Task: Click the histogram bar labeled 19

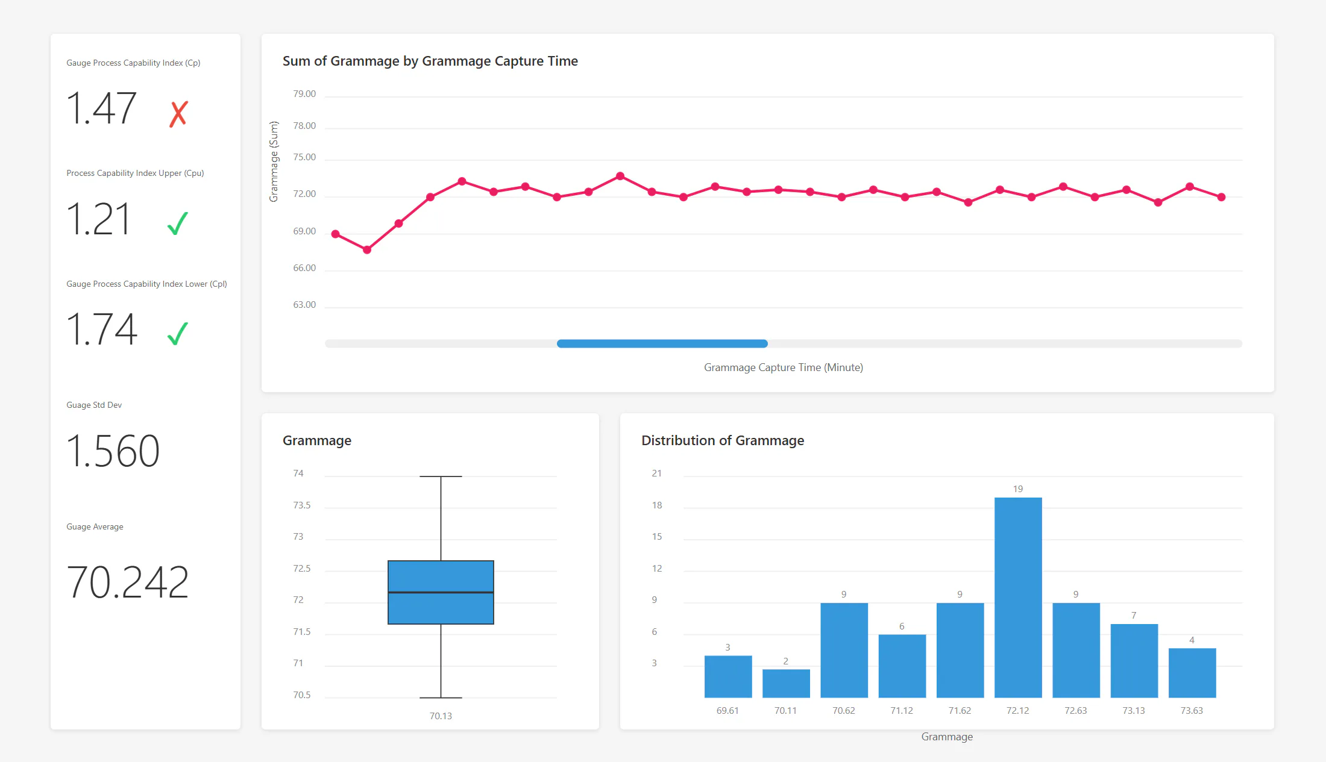Action: click(1018, 598)
